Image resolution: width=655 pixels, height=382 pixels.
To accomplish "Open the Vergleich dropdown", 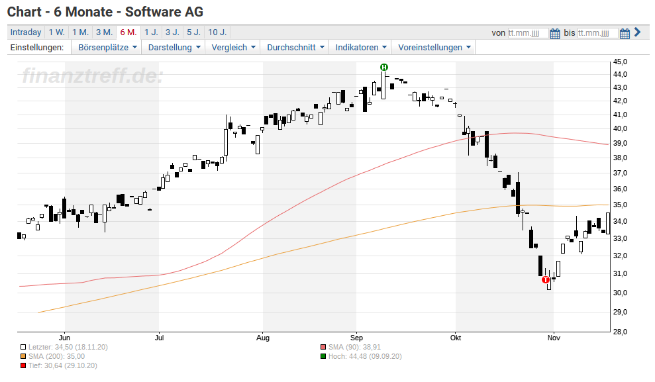I will tap(233, 47).
